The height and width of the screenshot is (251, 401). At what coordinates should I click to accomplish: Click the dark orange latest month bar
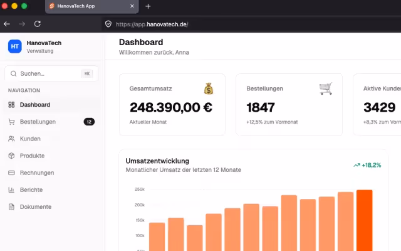365,220
